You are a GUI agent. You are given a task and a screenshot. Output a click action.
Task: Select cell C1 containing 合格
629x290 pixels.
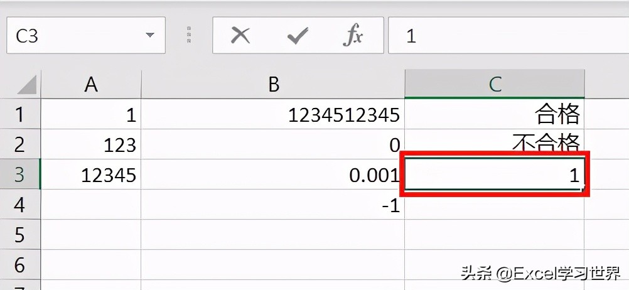[x=495, y=114]
